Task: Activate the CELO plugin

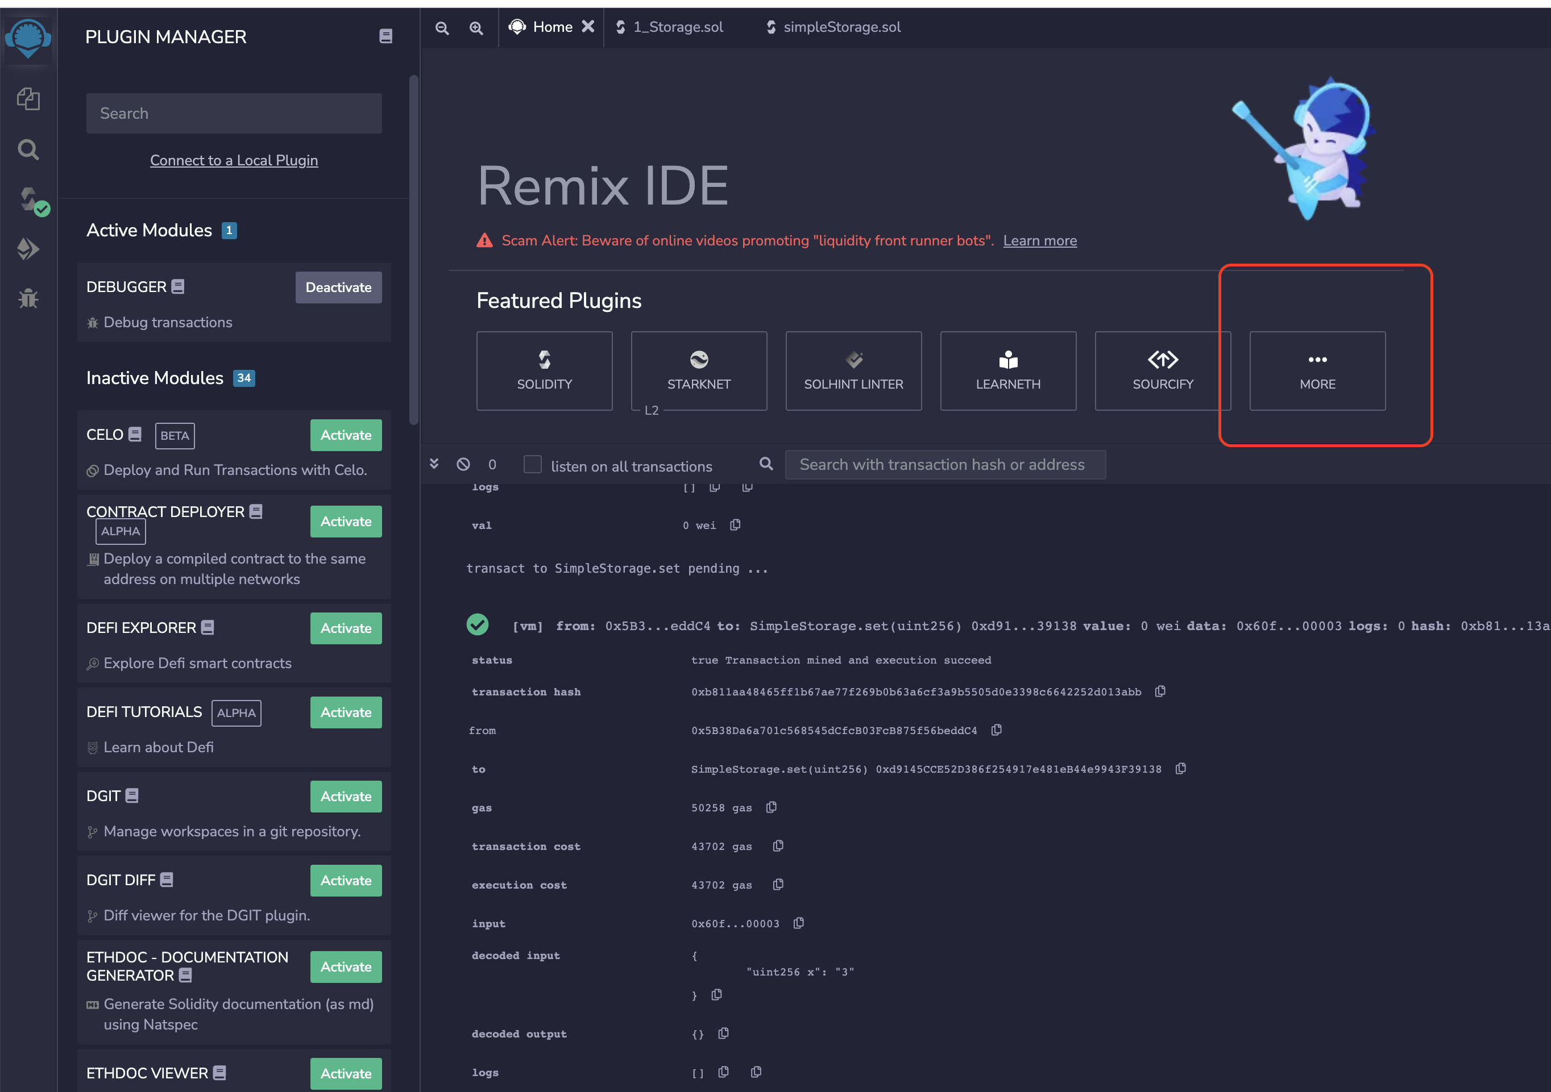Action: tap(346, 435)
